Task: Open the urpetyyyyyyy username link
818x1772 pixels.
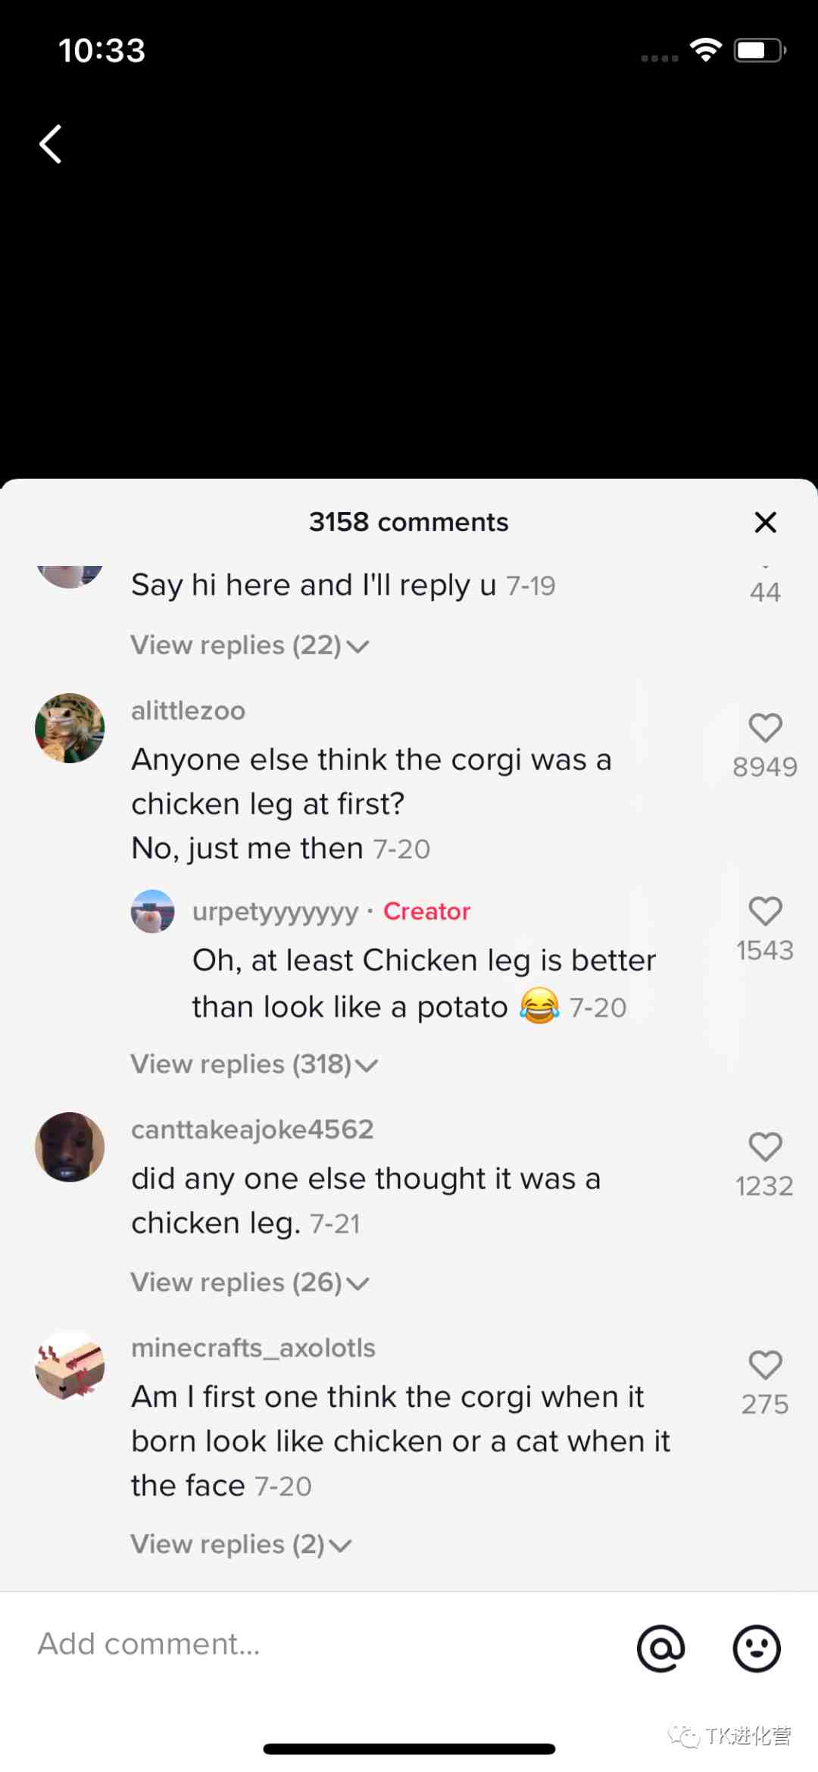Action: [275, 911]
